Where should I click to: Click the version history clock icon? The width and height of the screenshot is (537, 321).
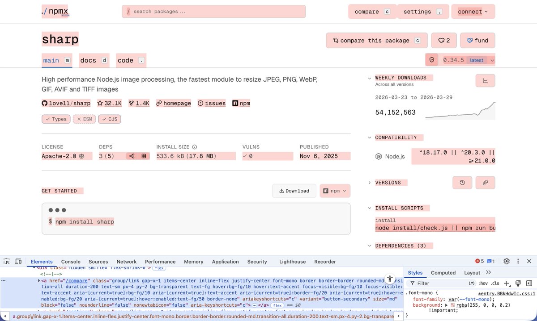(x=462, y=183)
